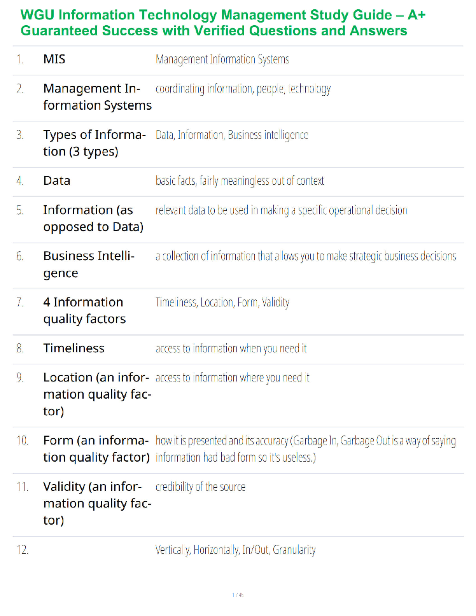Select "Data, Information, Business intelligence" answer
Screen dimensions: 476x616
coord(232,135)
